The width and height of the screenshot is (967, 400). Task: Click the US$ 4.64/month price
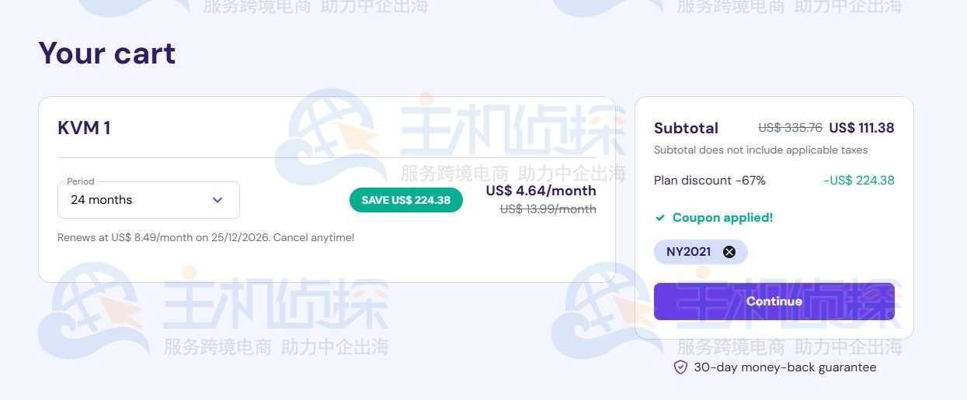coord(541,191)
